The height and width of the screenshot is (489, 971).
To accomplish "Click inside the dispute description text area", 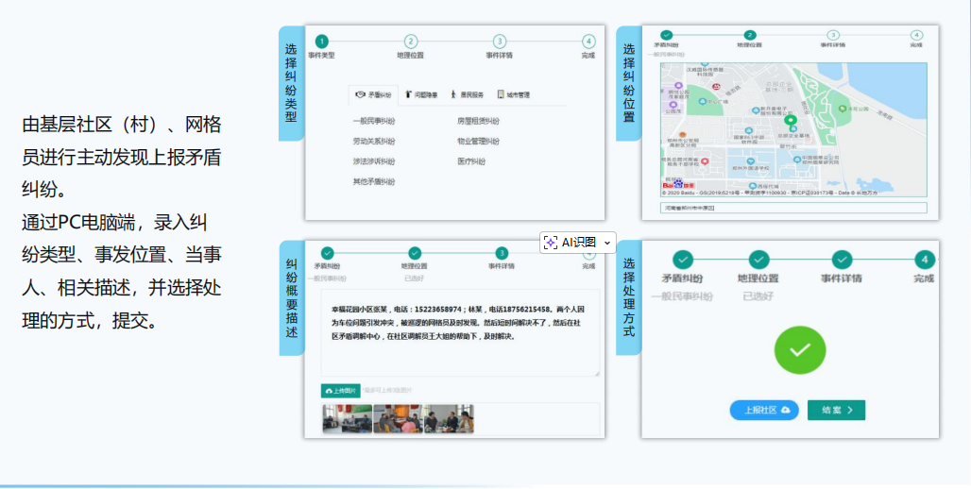I will pos(460,332).
